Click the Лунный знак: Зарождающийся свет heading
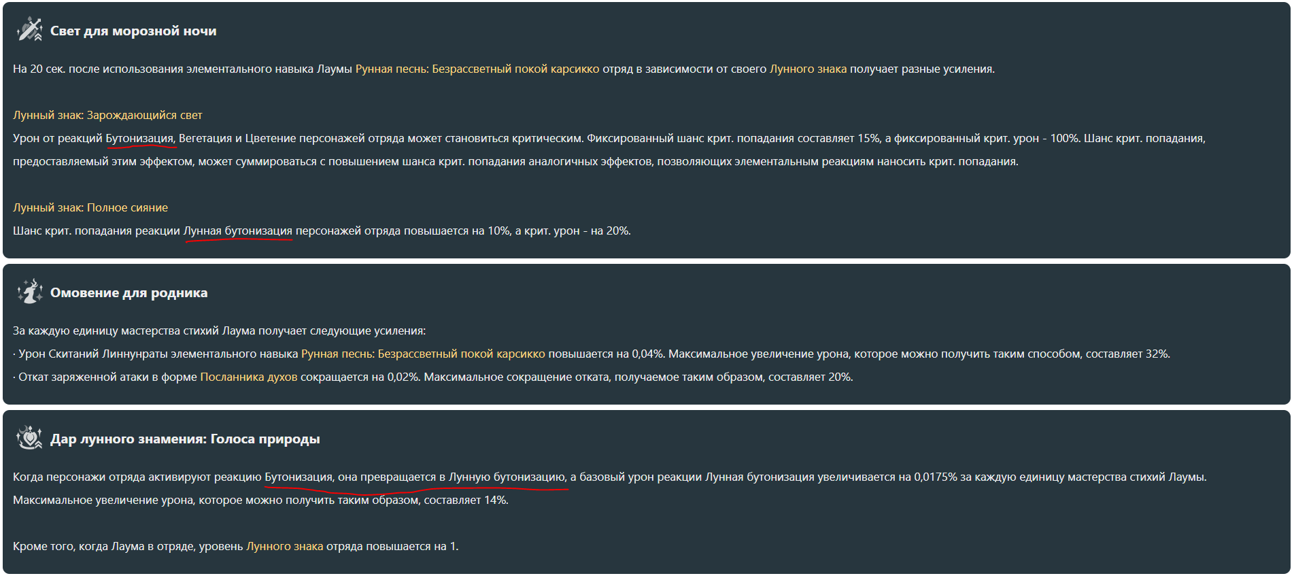Viewport: 1294px width, 578px height. tap(107, 116)
